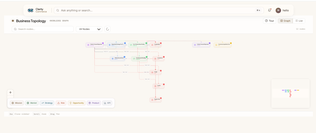This screenshot has height=133, width=316.
Task: Click the warning icon on Competition node
Action: (152, 45)
